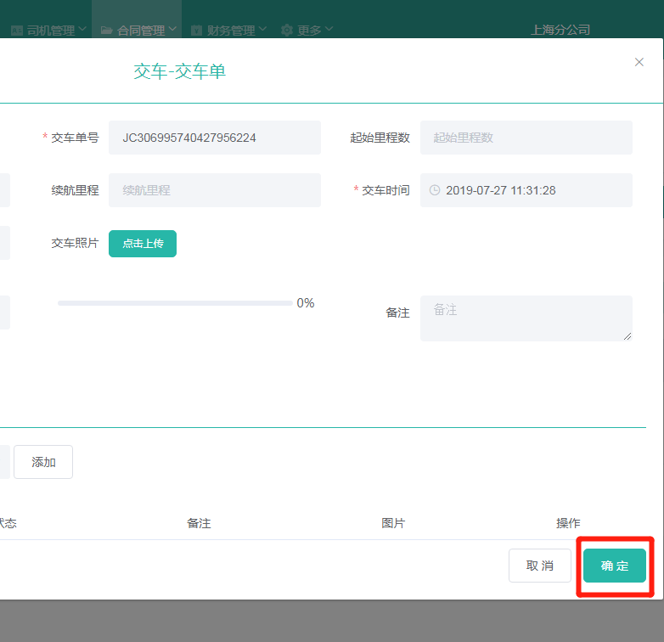Confirm the form with 确定
The width and height of the screenshot is (664, 642).
pyautogui.click(x=615, y=566)
